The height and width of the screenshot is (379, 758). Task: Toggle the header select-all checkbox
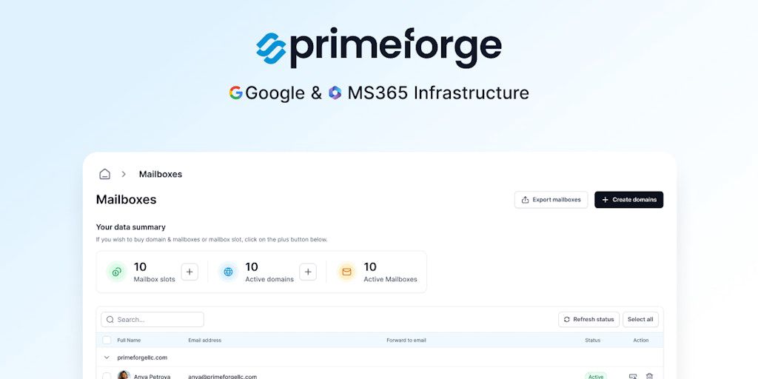click(x=107, y=341)
